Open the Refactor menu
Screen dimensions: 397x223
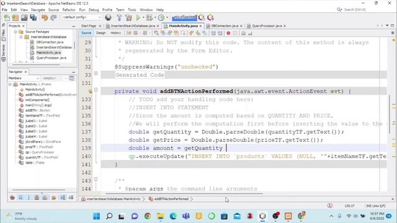[x=69, y=10]
